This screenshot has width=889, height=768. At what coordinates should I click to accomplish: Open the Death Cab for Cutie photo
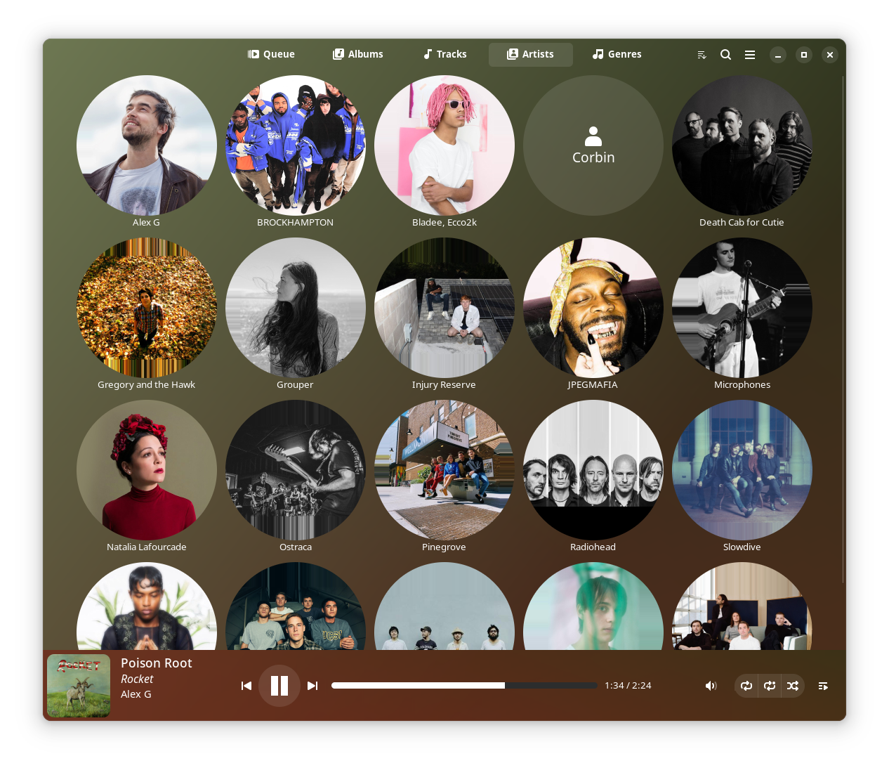coord(742,145)
